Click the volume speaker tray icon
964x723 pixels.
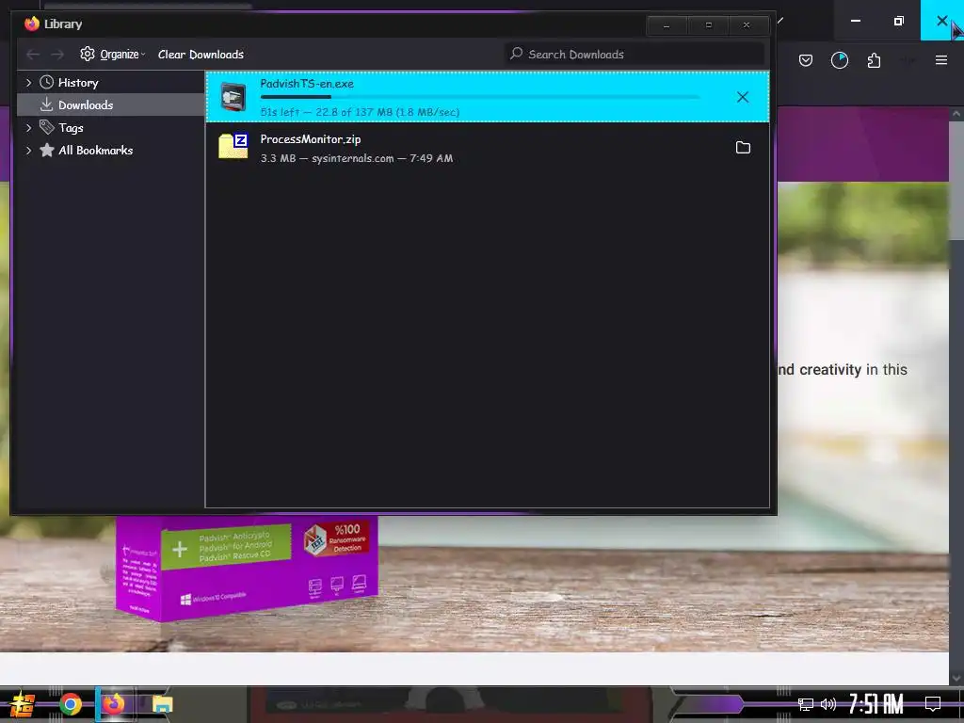[x=828, y=704]
